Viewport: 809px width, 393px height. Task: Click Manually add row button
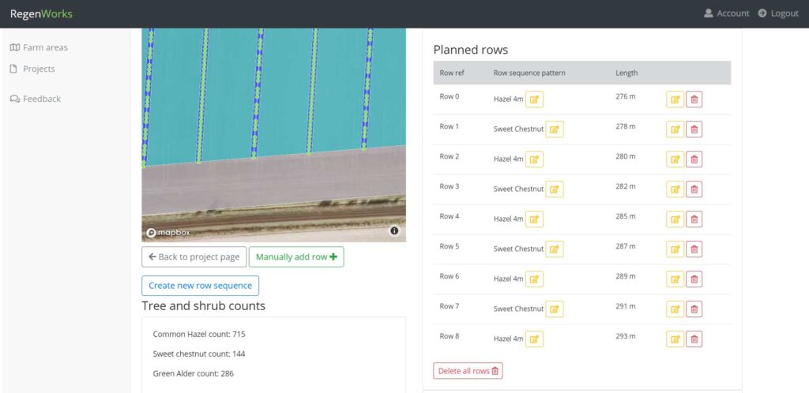[x=296, y=257]
